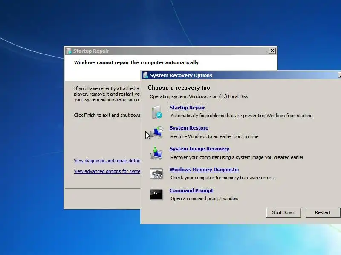Run the Windows Memory Diagnostic link

[x=204, y=170]
